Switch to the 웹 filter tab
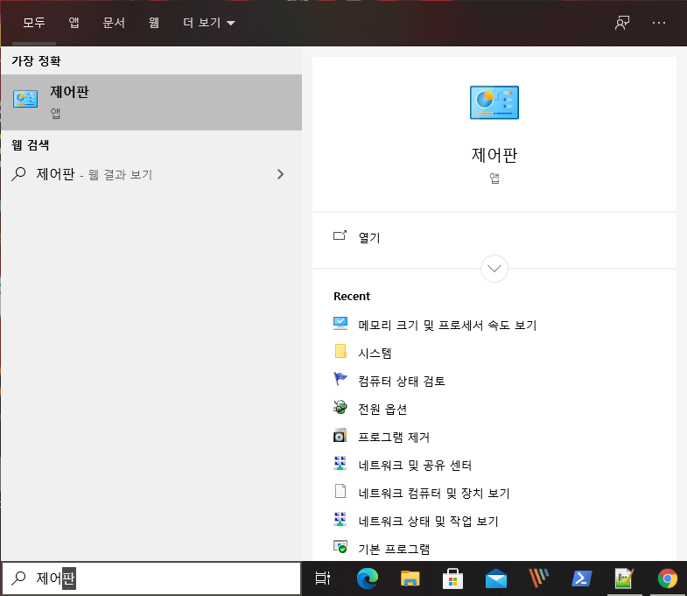The image size is (687, 596). pos(153,23)
